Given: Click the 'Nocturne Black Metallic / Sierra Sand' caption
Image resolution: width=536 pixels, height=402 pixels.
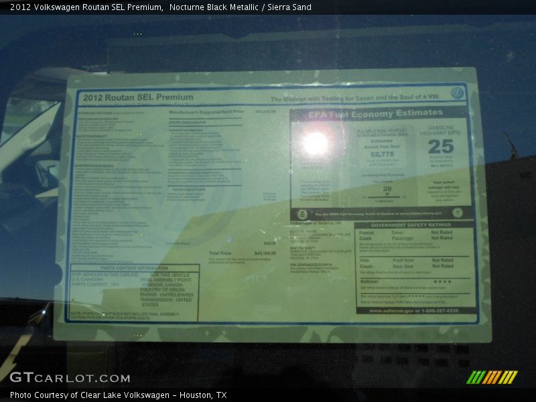Looking at the screenshot, I should (241, 7).
